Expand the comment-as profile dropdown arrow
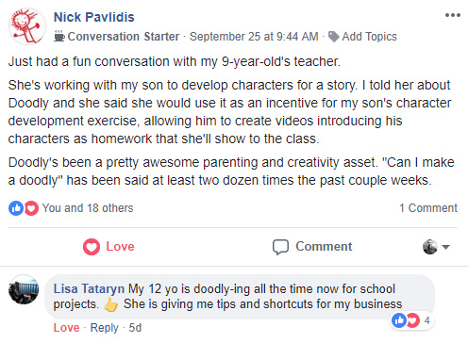468x343 pixels. [445, 247]
